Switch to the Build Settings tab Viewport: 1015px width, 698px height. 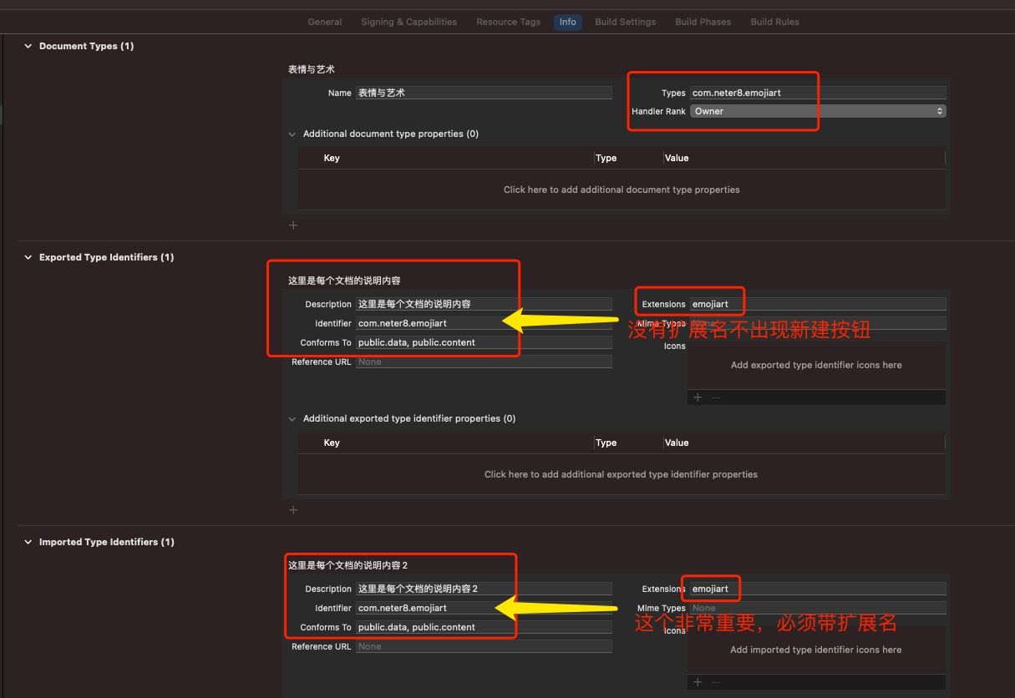click(625, 22)
